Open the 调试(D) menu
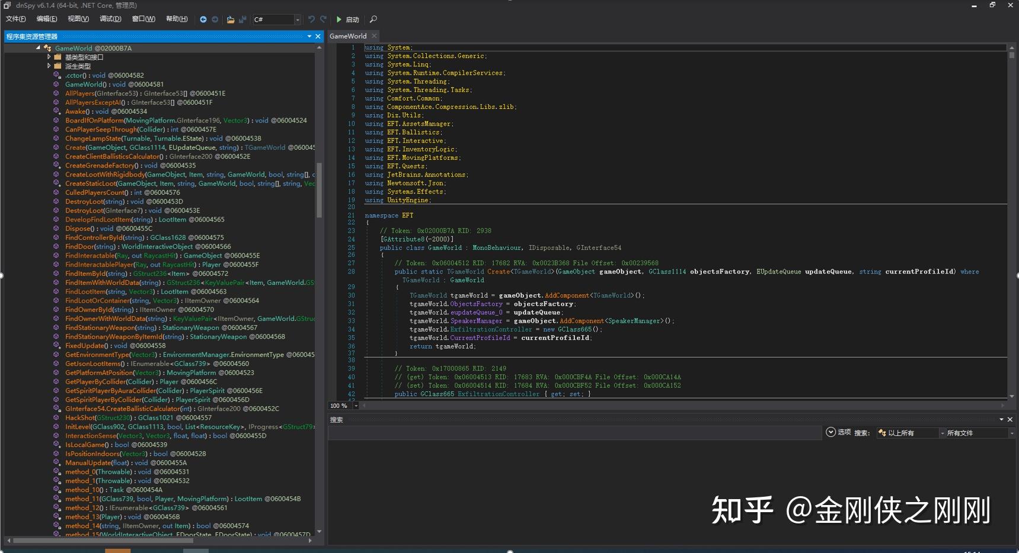The width and height of the screenshot is (1019, 553). click(110, 19)
